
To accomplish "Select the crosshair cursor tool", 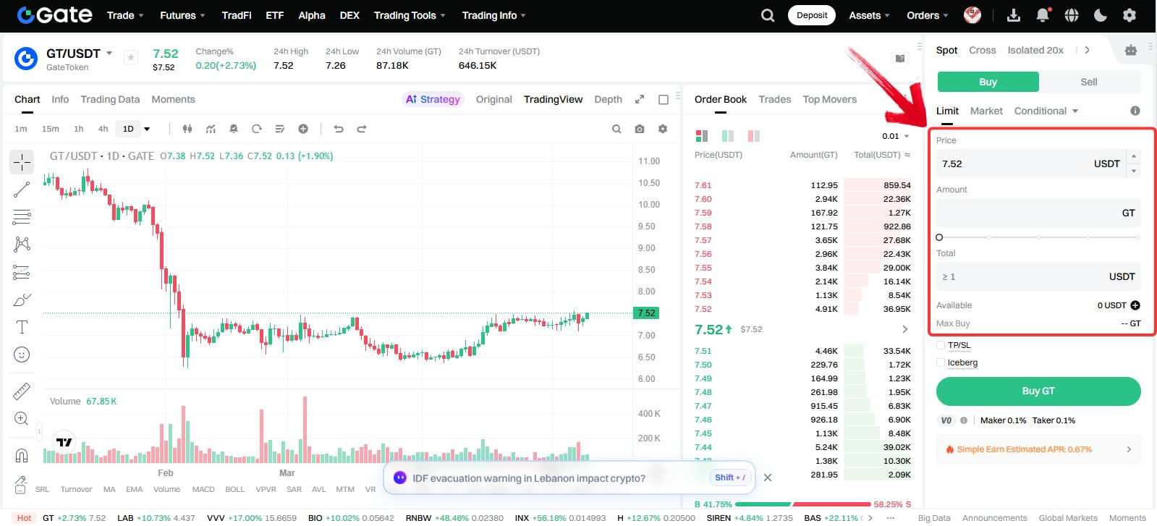I will (22, 162).
